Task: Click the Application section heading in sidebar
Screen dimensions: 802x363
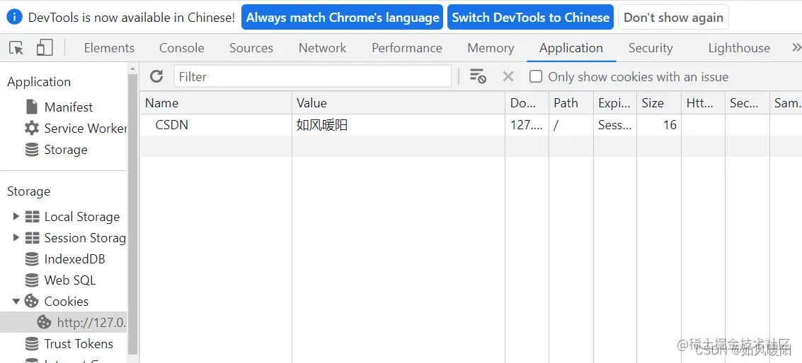Action: click(39, 82)
